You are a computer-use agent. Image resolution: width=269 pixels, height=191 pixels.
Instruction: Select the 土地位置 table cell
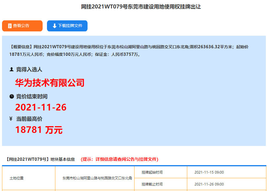click(17, 178)
